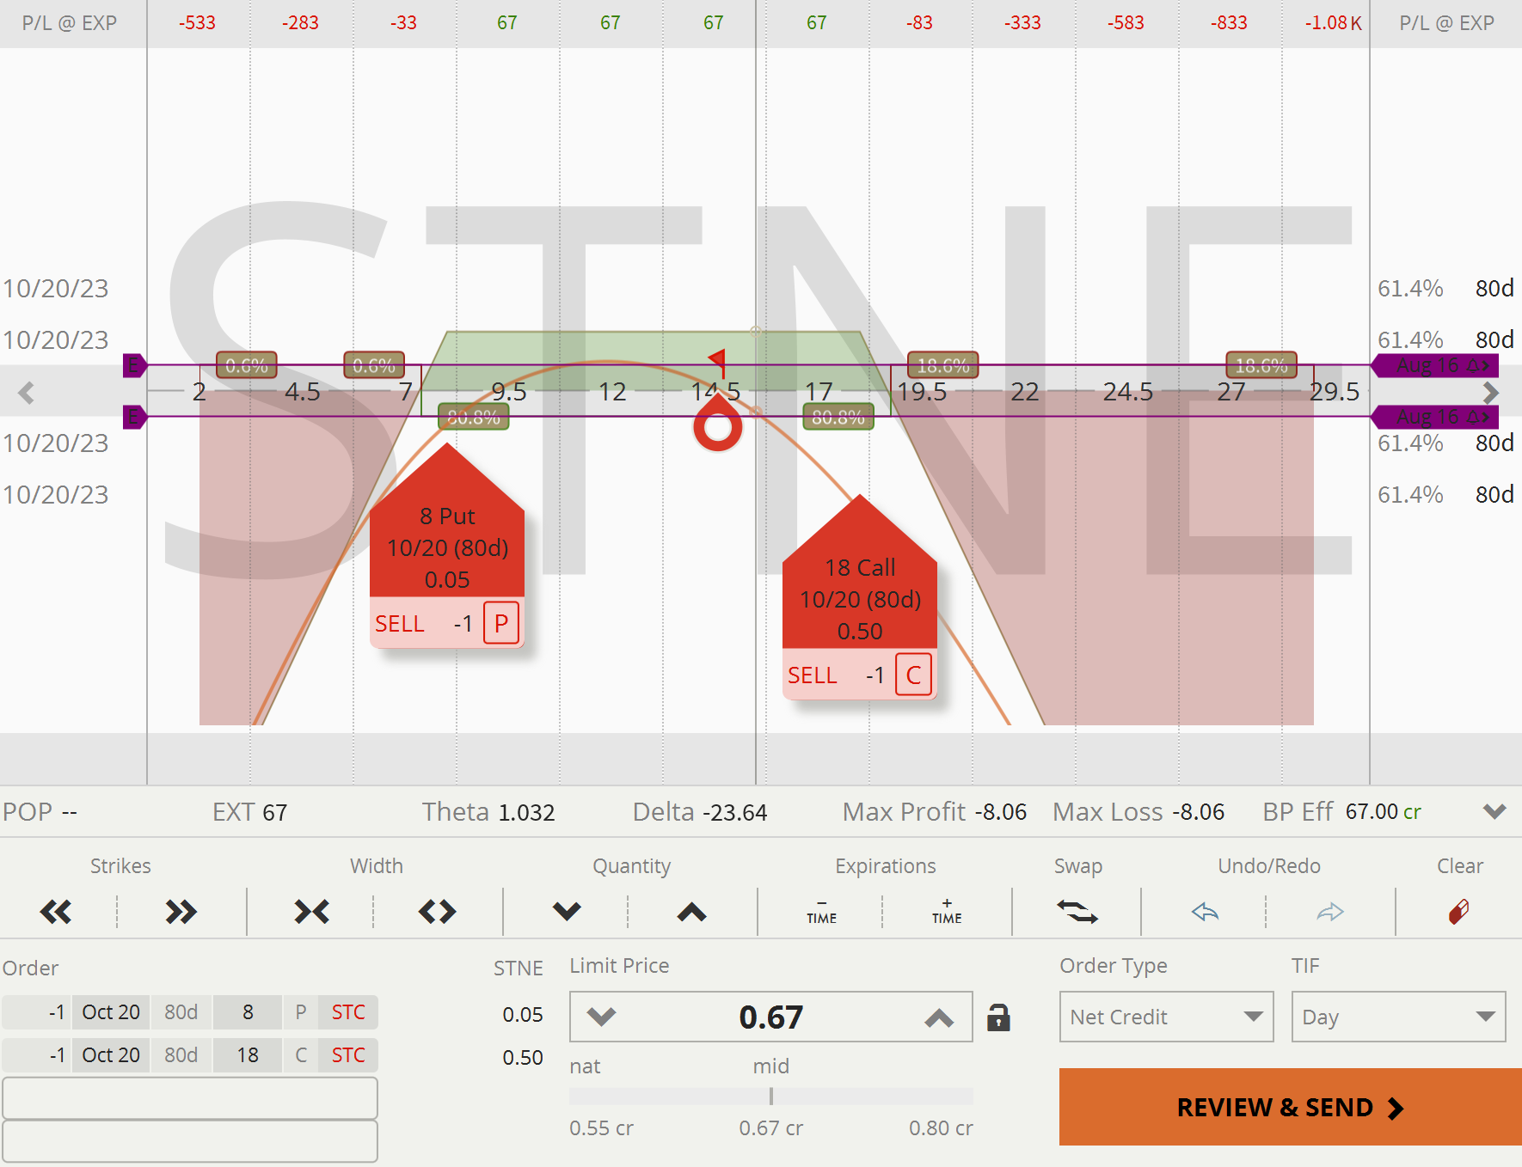Click the 0.55 cr natural price
The height and width of the screenshot is (1167, 1522).
coord(601,1128)
